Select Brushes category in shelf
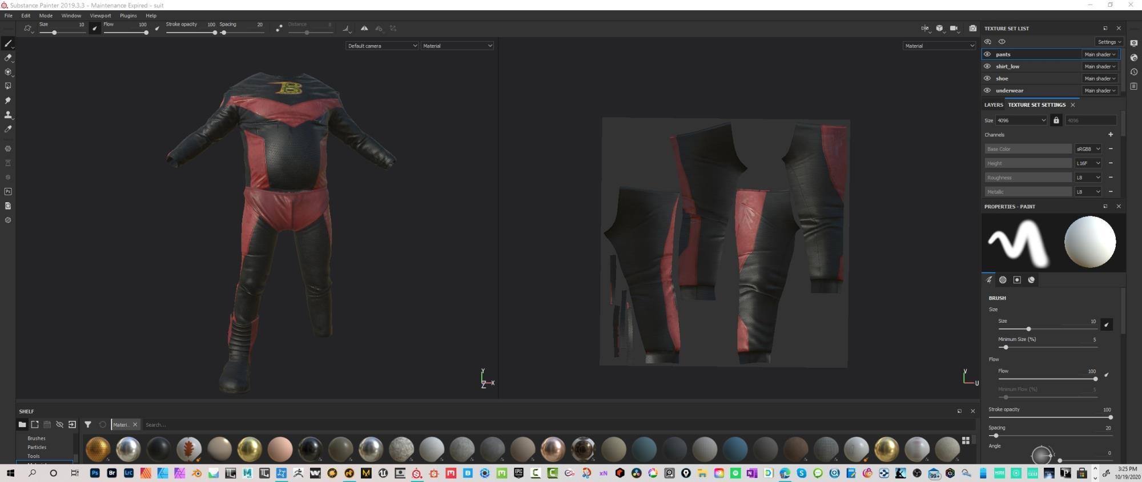Screen dimensions: 1142x482 click(x=37, y=438)
